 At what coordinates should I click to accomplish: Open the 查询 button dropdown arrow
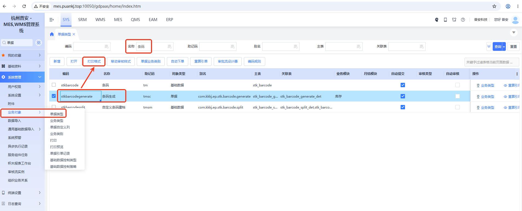coord(504,47)
